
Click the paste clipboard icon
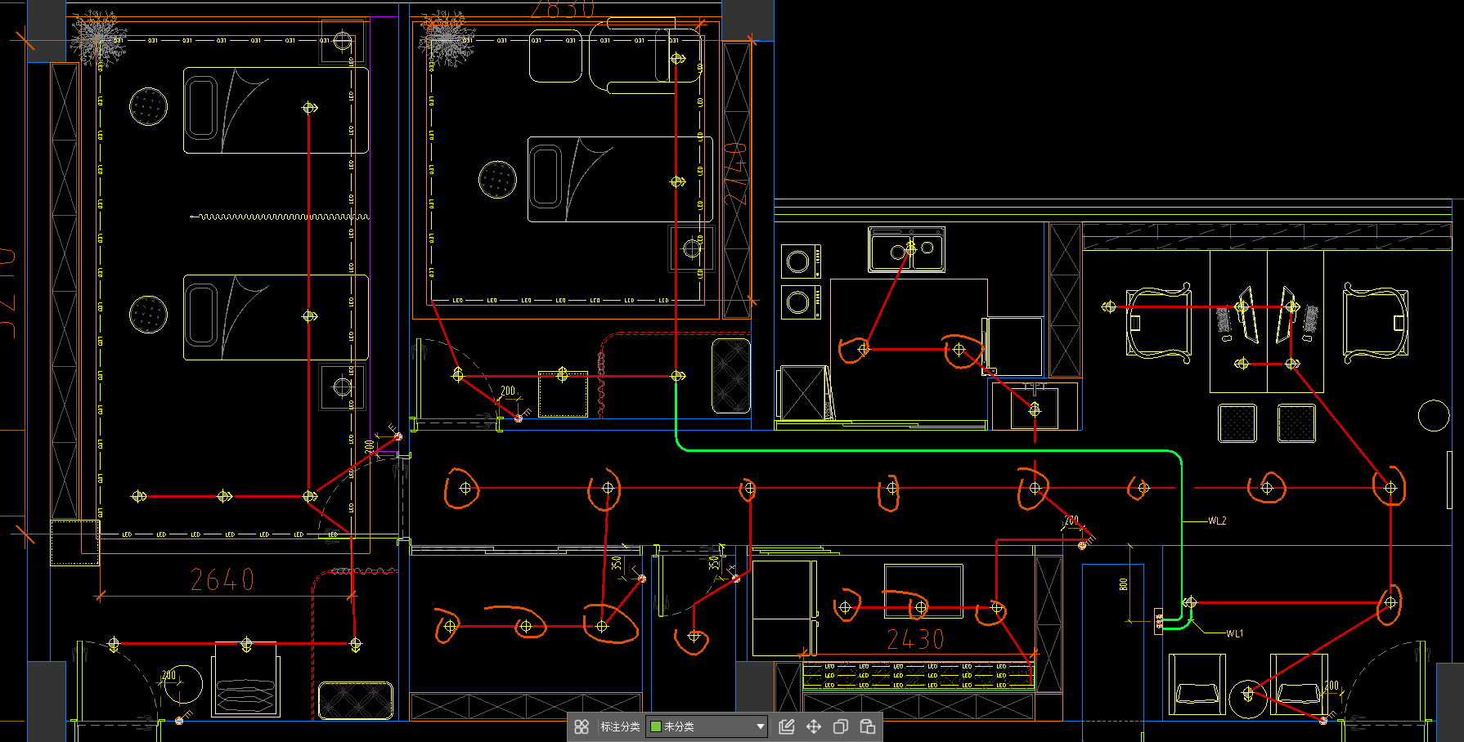coord(868,726)
